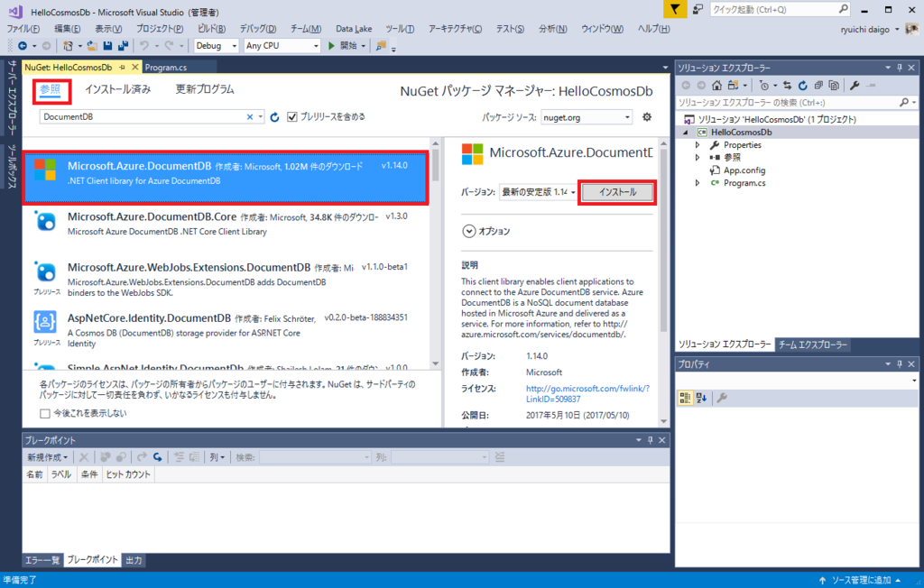The height and width of the screenshot is (588, 924).
Task: Select the Browse tab in NuGet
Action: (51, 89)
